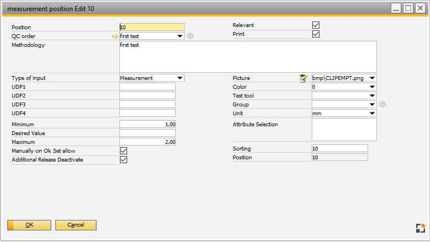Toggle Additional Release Deactivate checkbox
This screenshot has width=430, height=242.
pos(124,160)
